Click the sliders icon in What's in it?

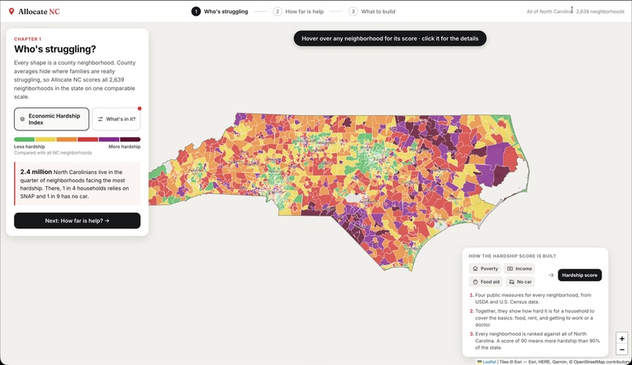point(100,119)
